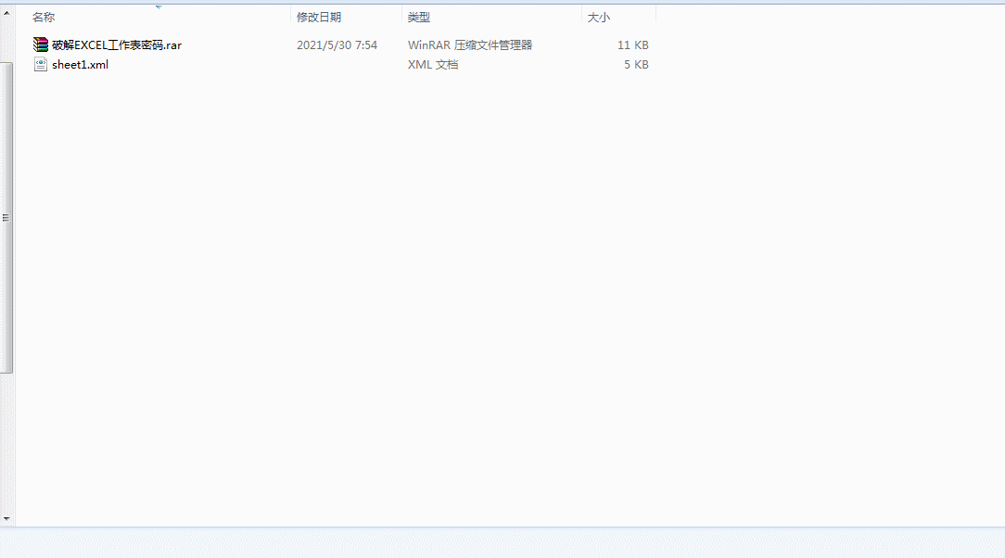Viewport: 1005px width, 558px height.
Task: Open the filter dropdown on 类型 header
Action: point(573,17)
